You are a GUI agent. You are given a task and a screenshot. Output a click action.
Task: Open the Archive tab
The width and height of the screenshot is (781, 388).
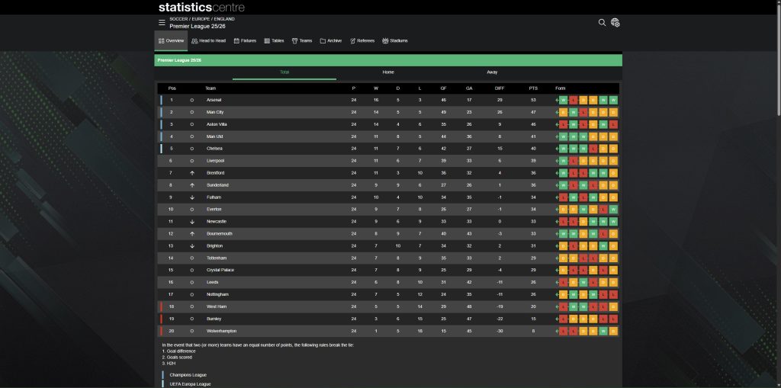click(331, 41)
